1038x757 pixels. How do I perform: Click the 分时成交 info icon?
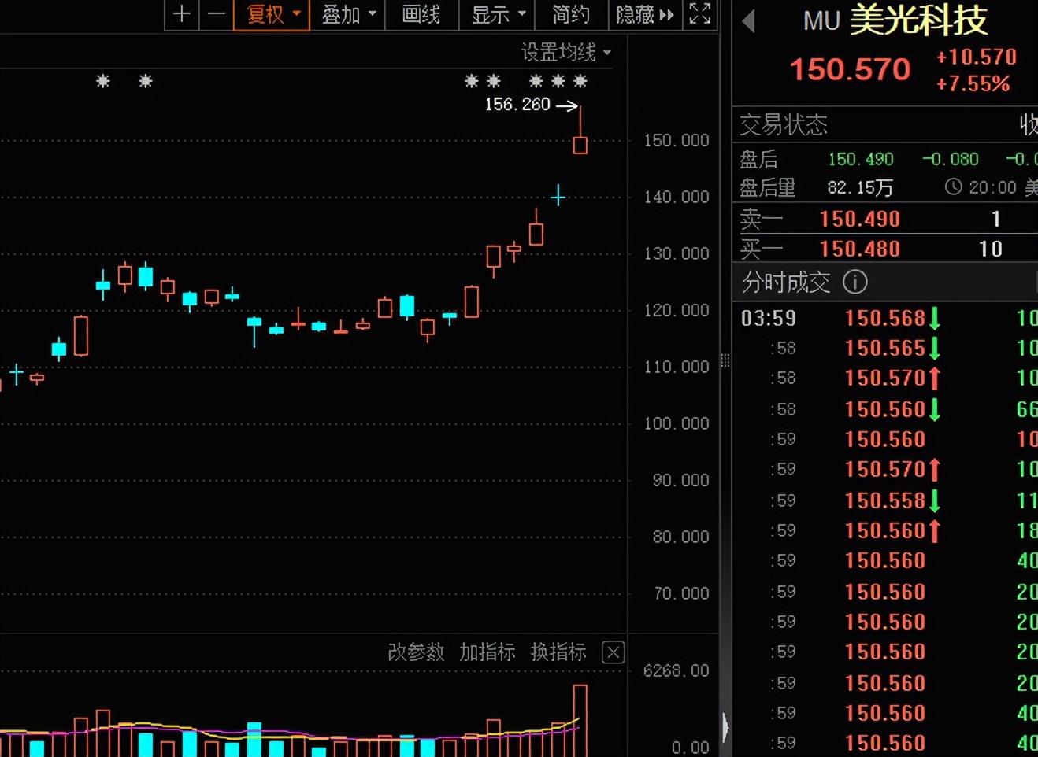tap(854, 282)
